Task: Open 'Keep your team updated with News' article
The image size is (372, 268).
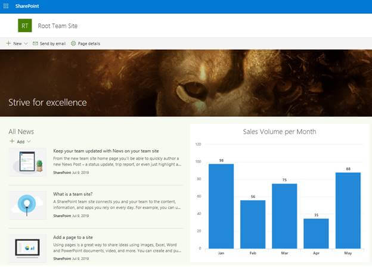Action: coord(106,151)
